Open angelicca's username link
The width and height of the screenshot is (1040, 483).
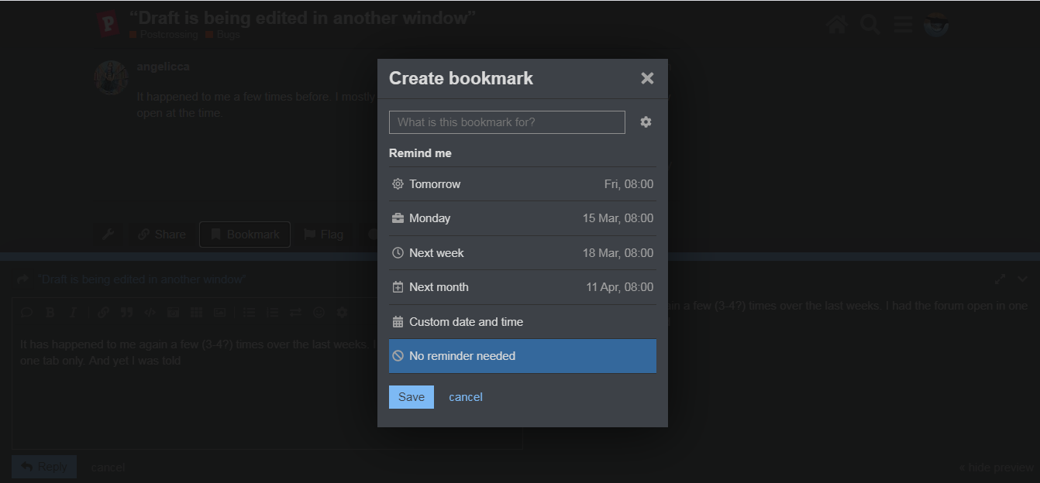point(163,67)
